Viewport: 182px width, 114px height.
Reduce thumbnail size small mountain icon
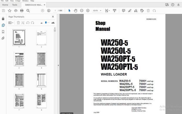point(42,23)
